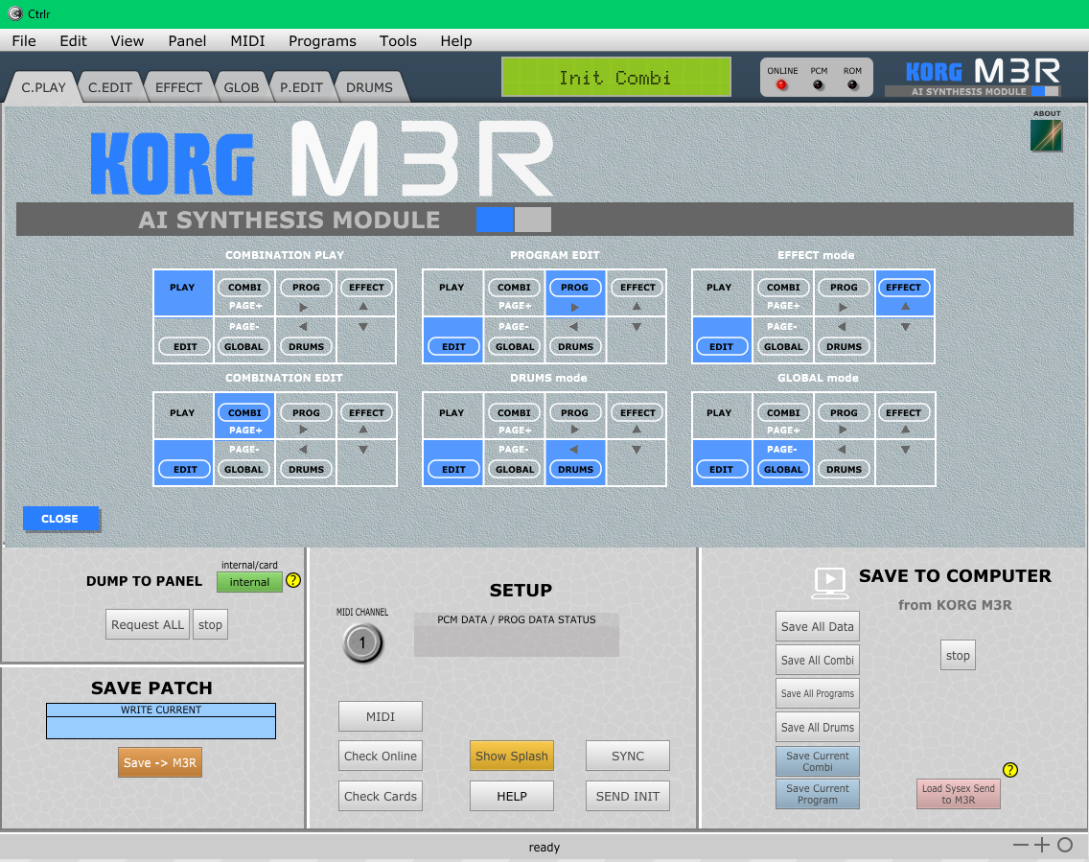Click the highlighted DRUMS button in Drums mode

[x=575, y=470]
